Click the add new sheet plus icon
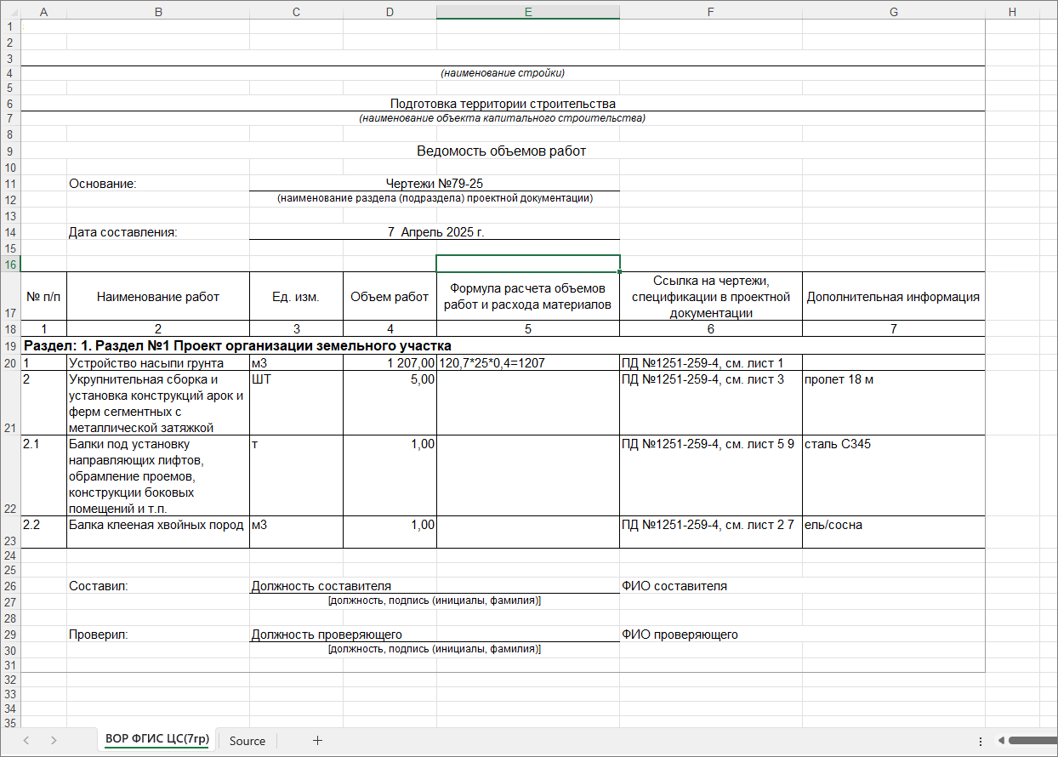The width and height of the screenshot is (1058, 757). [317, 741]
